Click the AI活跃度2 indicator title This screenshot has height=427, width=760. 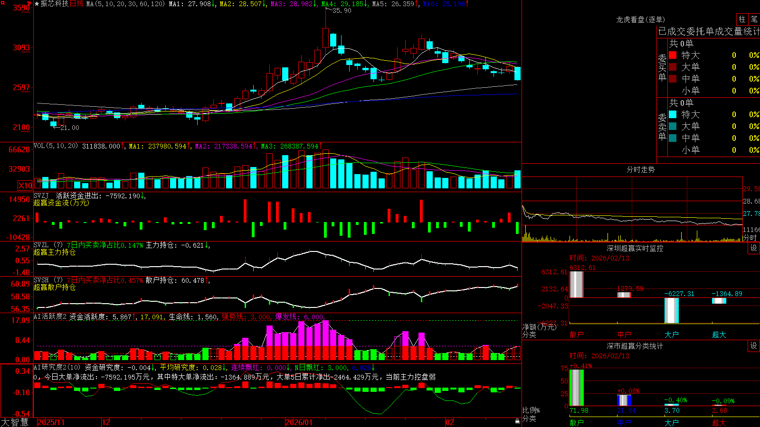pos(50,316)
